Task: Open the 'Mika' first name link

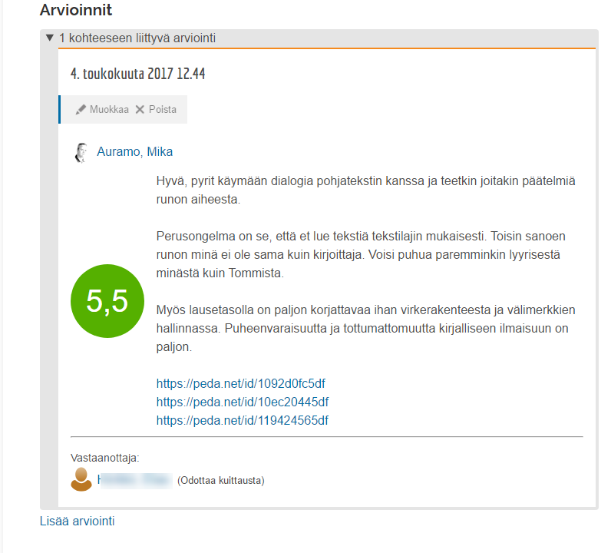Action: tap(160, 152)
